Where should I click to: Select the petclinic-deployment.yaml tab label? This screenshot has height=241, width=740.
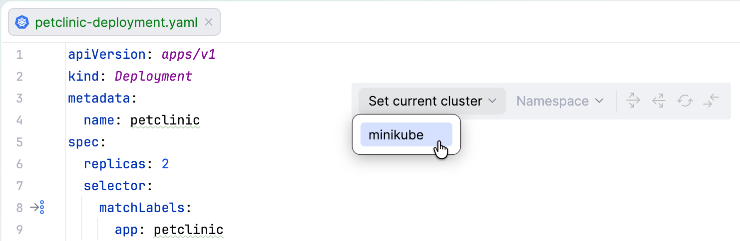coord(116,22)
